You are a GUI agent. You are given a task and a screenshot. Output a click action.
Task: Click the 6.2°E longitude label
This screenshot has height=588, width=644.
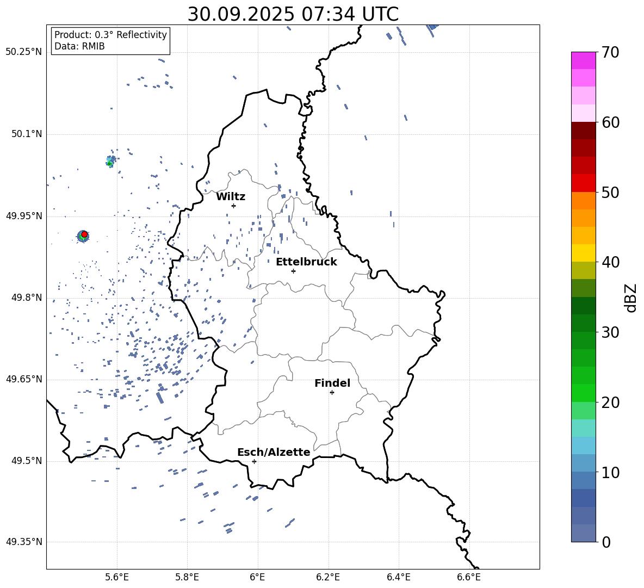pos(328,577)
